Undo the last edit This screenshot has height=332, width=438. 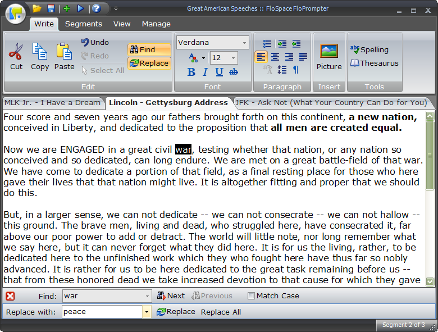(x=95, y=42)
